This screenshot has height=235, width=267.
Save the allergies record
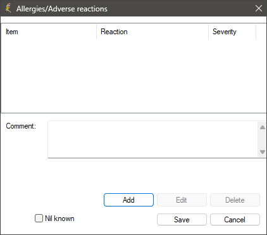click(182, 220)
